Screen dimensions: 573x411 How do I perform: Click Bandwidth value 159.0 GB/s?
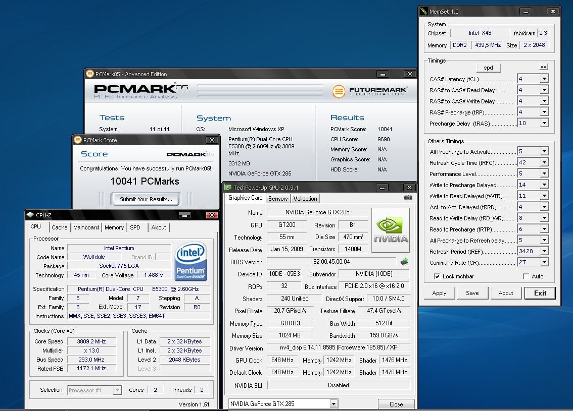[x=384, y=335]
